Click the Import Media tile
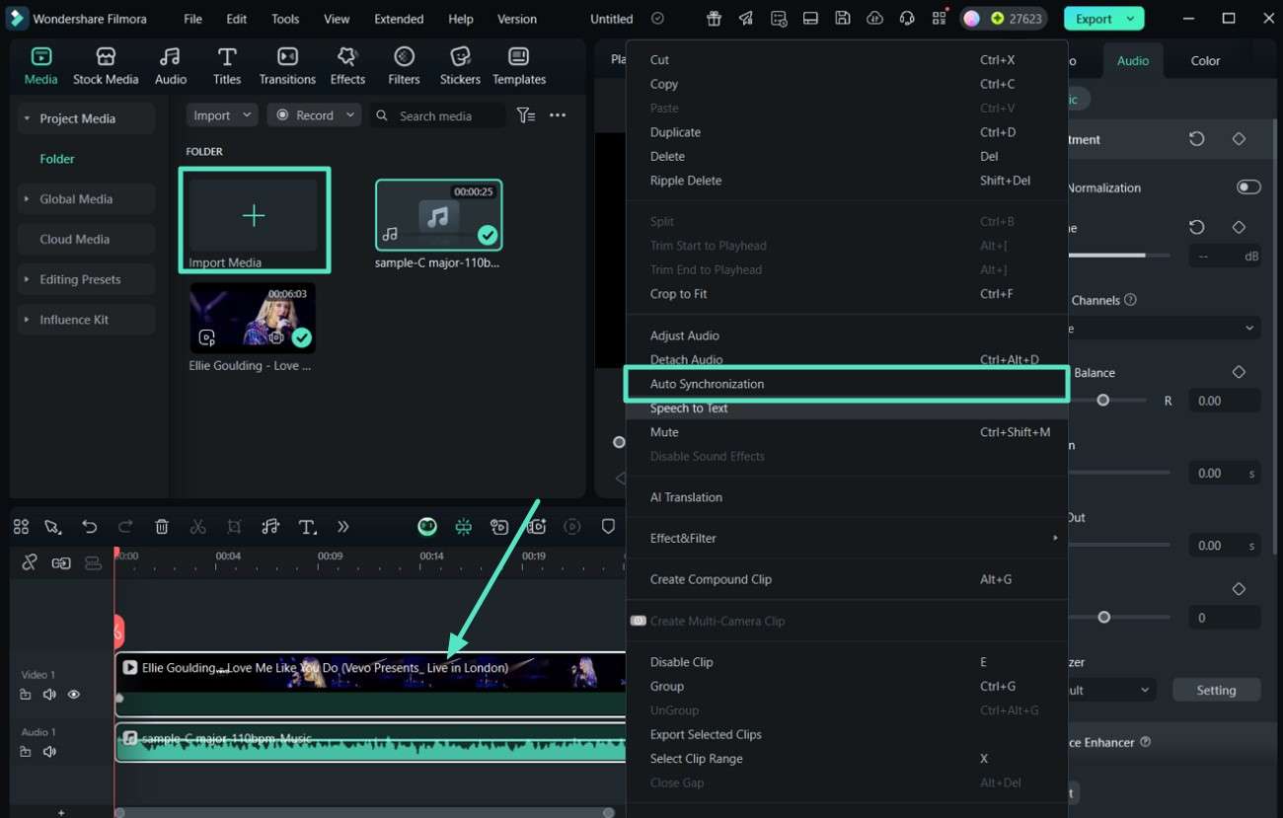 coord(254,220)
